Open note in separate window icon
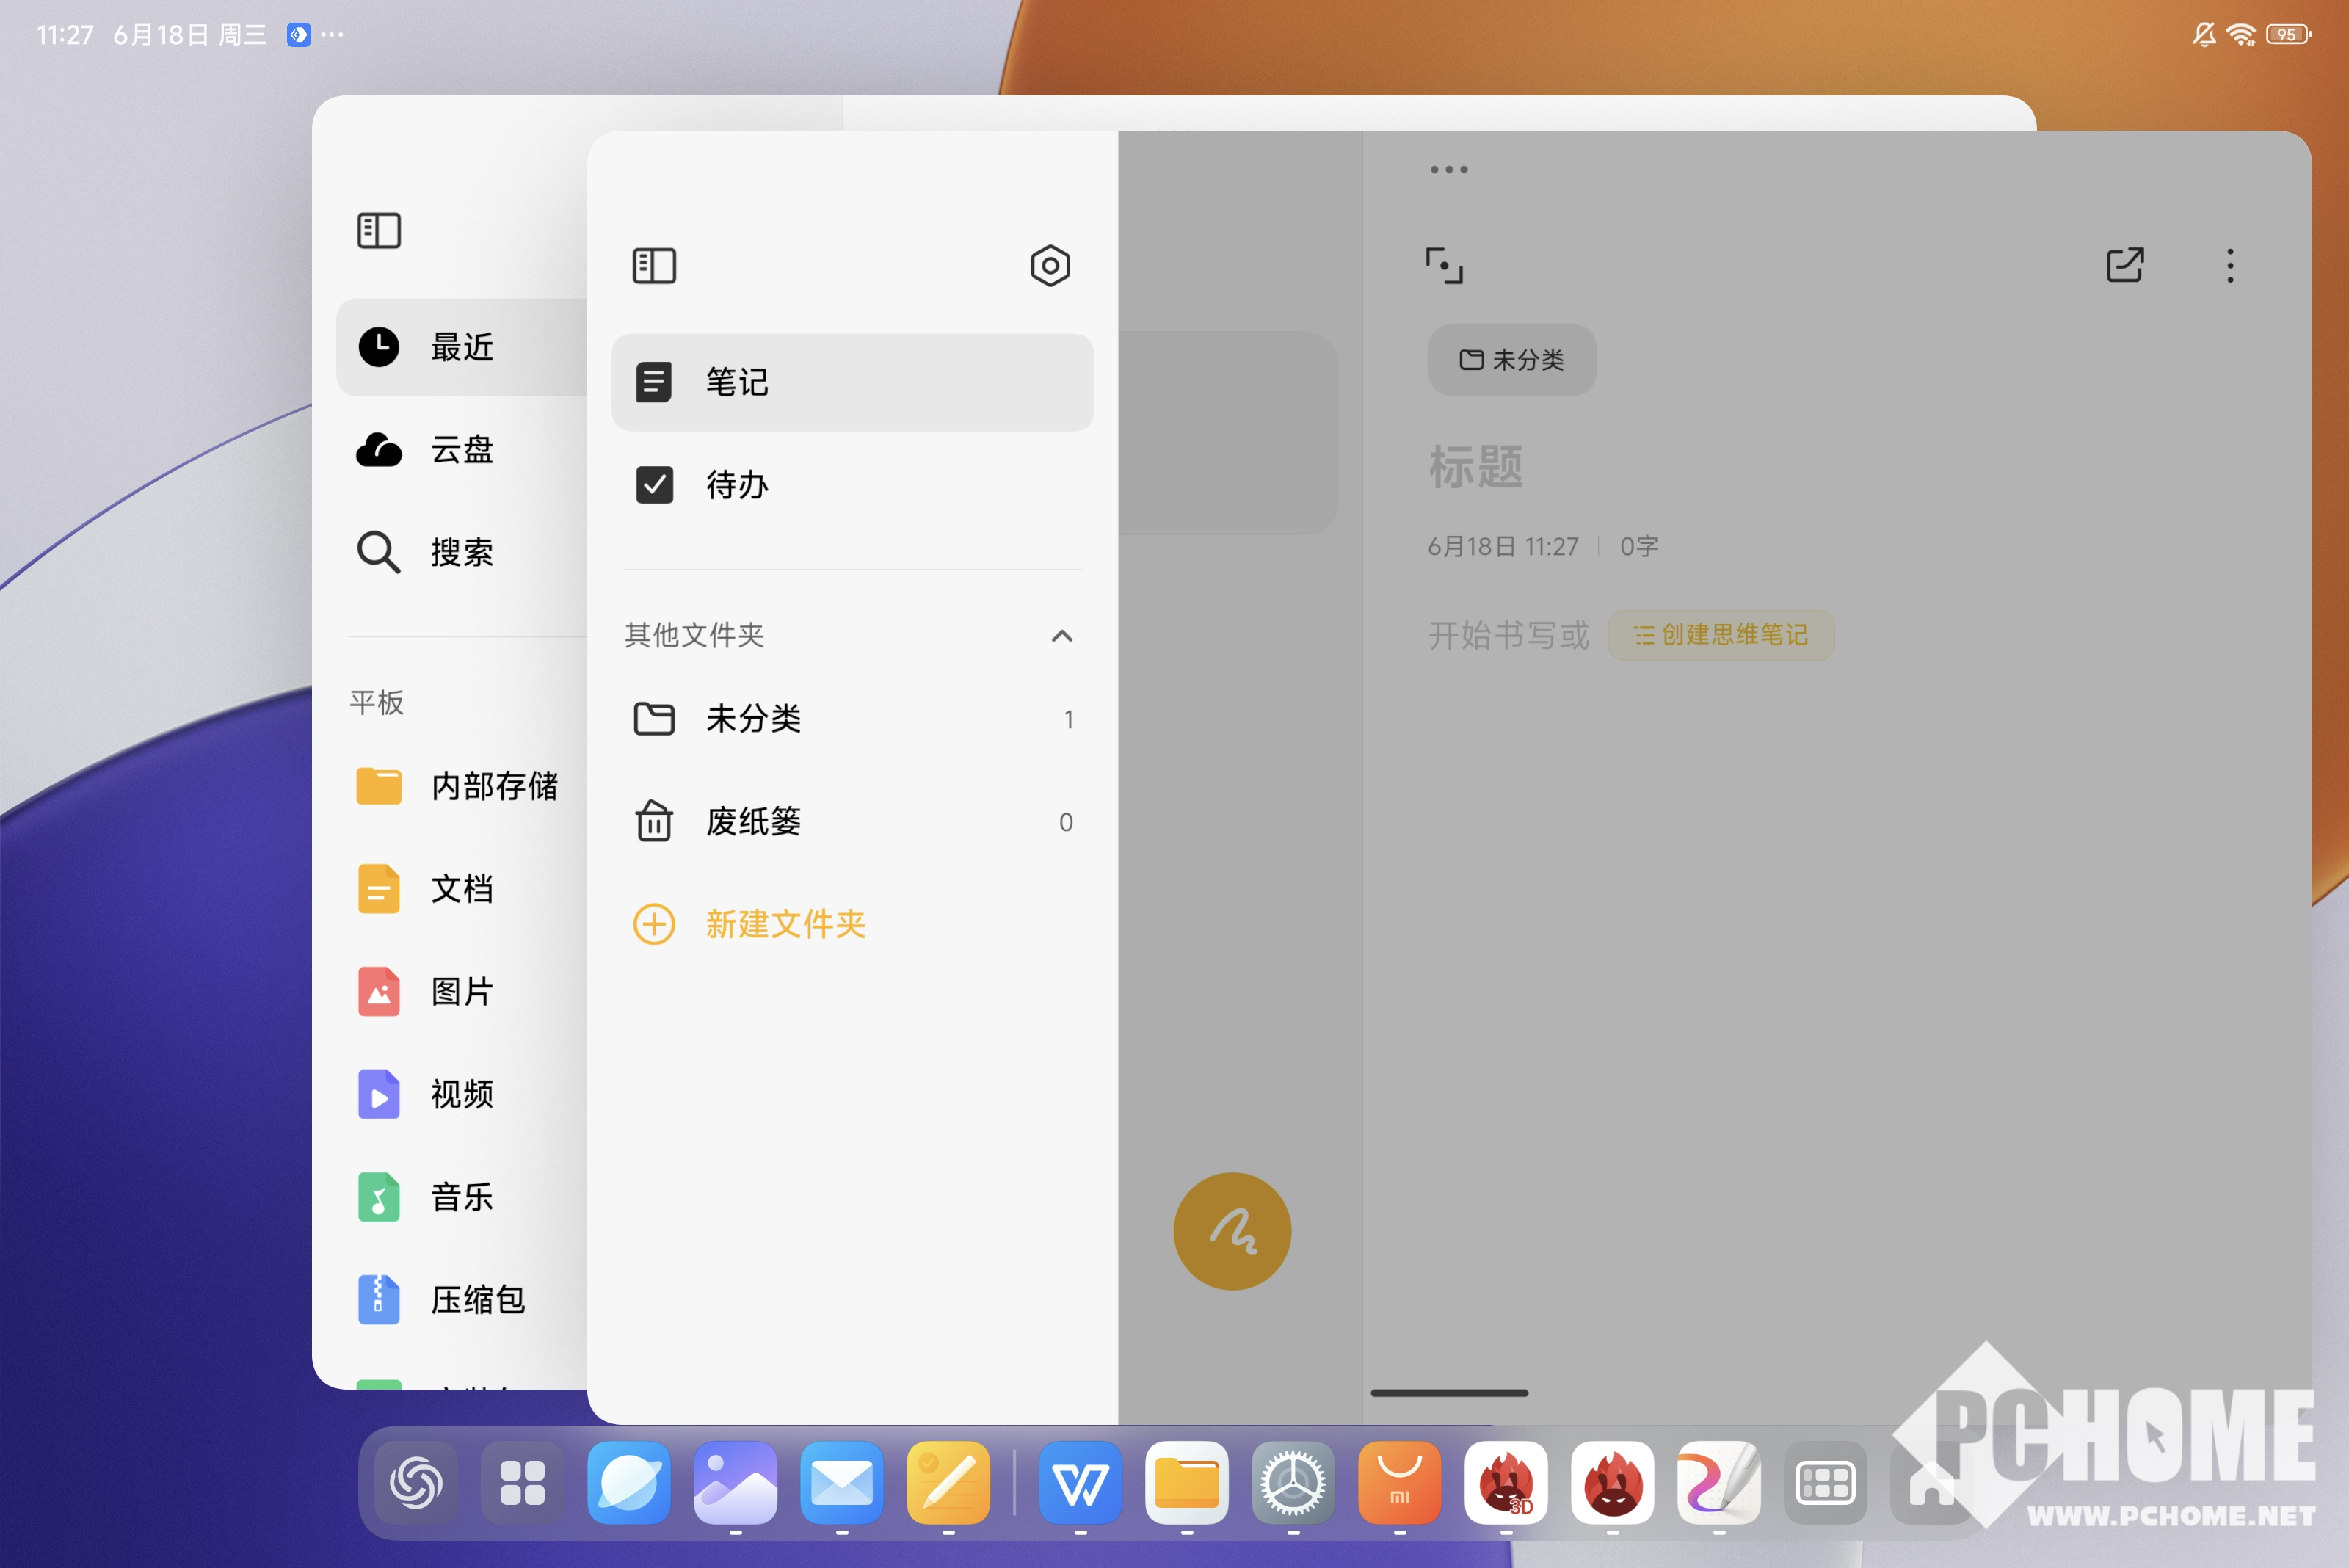The height and width of the screenshot is (1568, 2349). click(2125, 265)
